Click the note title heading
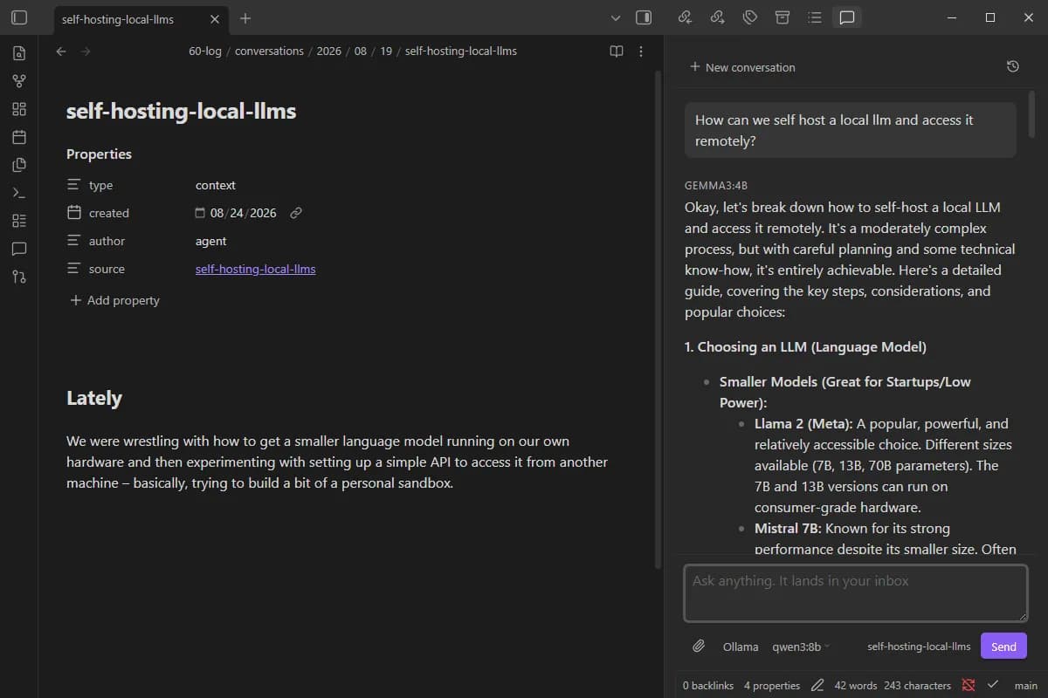This screenshot has height=698, width=1048. point(182,112)
